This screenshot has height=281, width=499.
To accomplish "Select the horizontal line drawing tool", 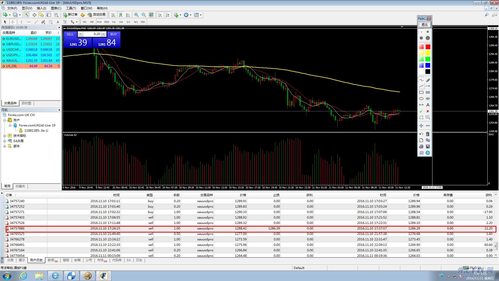I will coord(29,22).
